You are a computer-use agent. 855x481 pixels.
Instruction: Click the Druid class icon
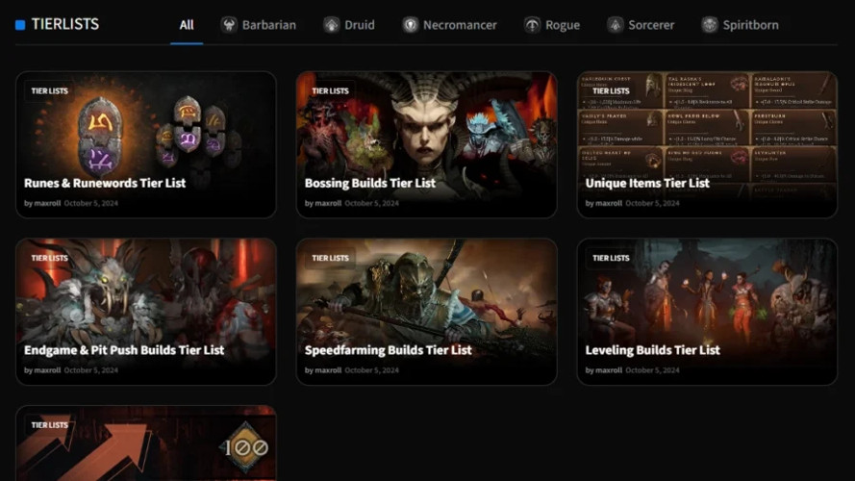click(x=331, y=25)
